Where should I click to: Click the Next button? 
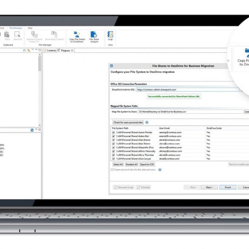pyautogui.click(x=209, y=187)
